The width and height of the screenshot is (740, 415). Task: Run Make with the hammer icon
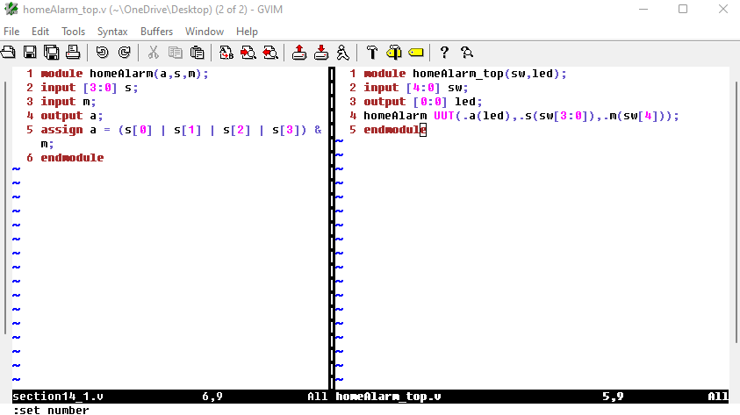tap(372, 53)
